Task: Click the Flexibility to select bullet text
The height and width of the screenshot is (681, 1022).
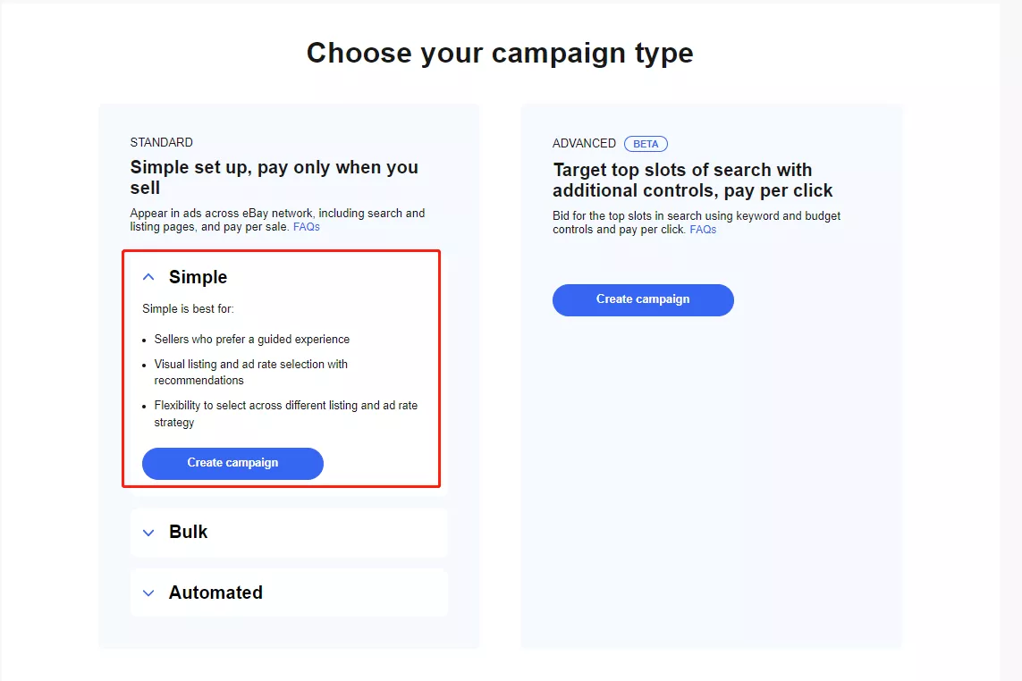Action: point(285,413)
